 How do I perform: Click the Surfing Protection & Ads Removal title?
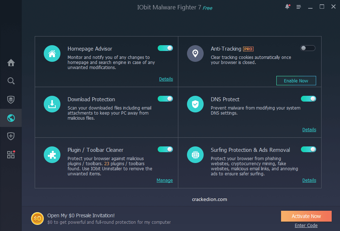(250, 150)
